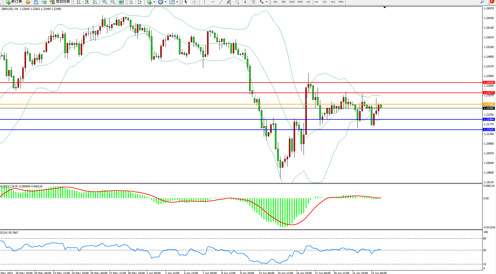The width and height of the screenshot is (496, 274).
Task: Toggle the chart shift icon
Action: click(140, 2)
